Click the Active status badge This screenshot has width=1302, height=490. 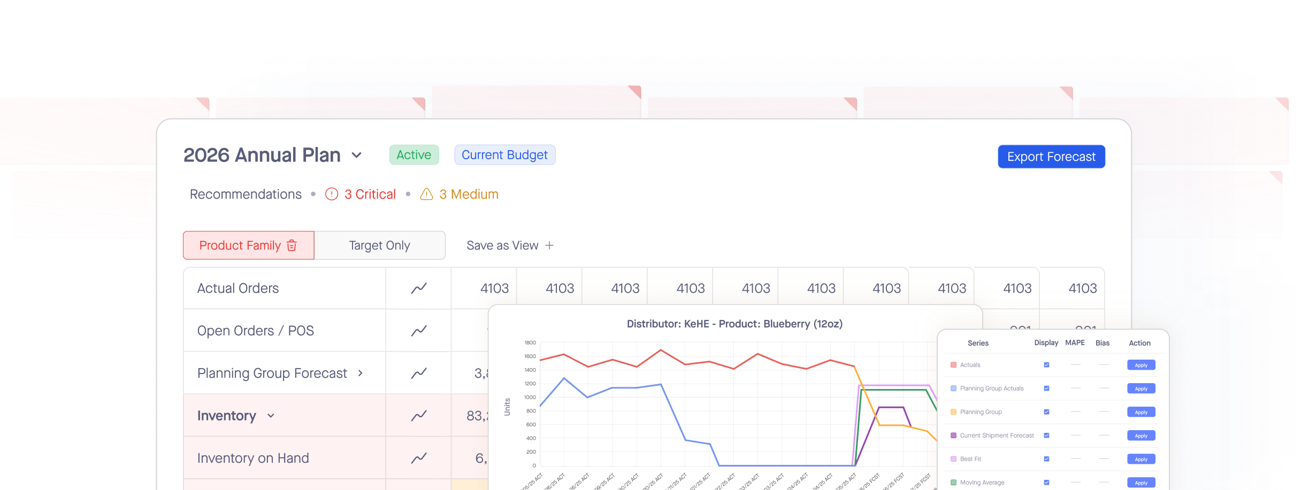click(414, 155)
